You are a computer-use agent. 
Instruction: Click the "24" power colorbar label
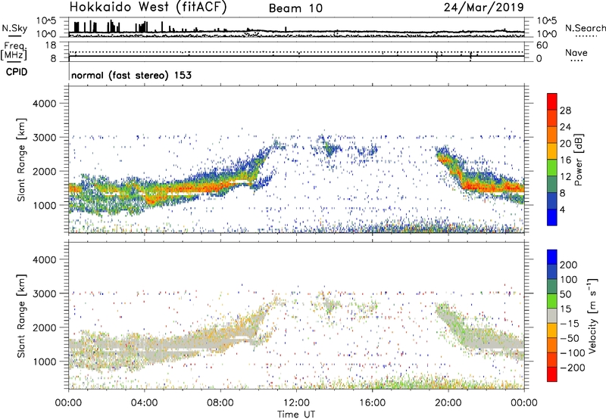tap(565, 127)
